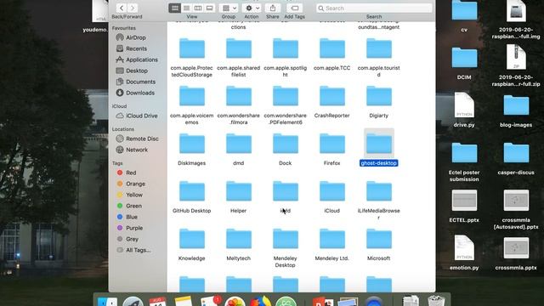The width and height of the screenshot is (544, 306).
Task: Open the Group by dropdown
Action: coord(229,8)
